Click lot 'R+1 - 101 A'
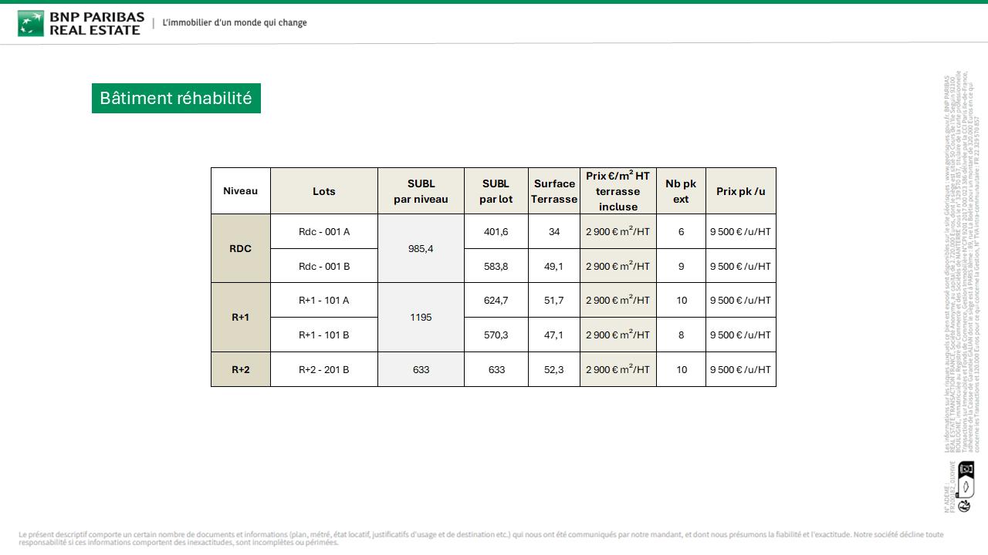This screenshot has height=555, width=988. coord(324,300)
